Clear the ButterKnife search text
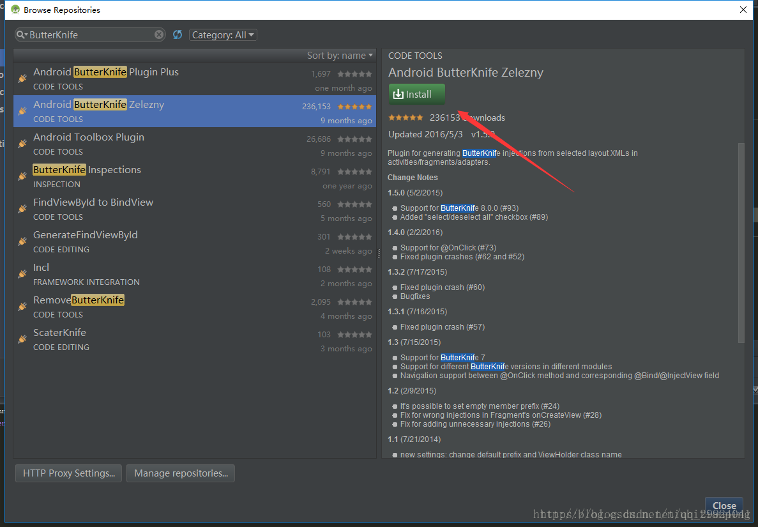 (158, 34)
